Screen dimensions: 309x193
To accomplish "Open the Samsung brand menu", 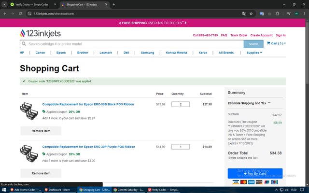I will pyautogui.click(x=147, y=53).
